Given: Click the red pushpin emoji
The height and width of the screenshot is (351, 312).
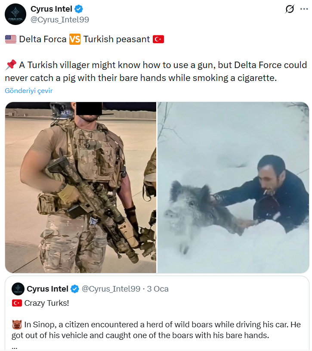Looking at the screenshot, I should (x=11, y=65).
